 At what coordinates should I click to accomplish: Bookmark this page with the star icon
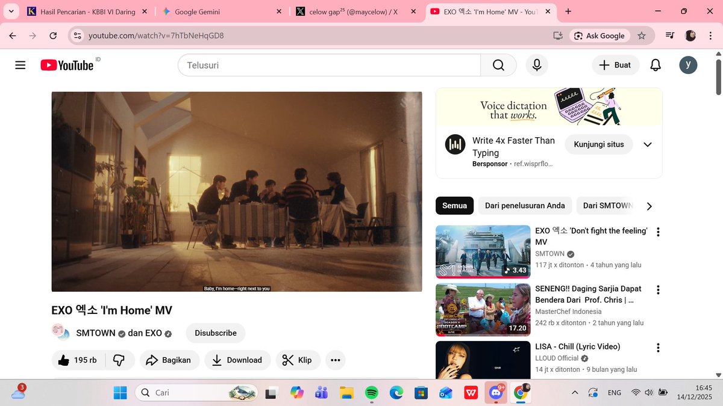642,35
